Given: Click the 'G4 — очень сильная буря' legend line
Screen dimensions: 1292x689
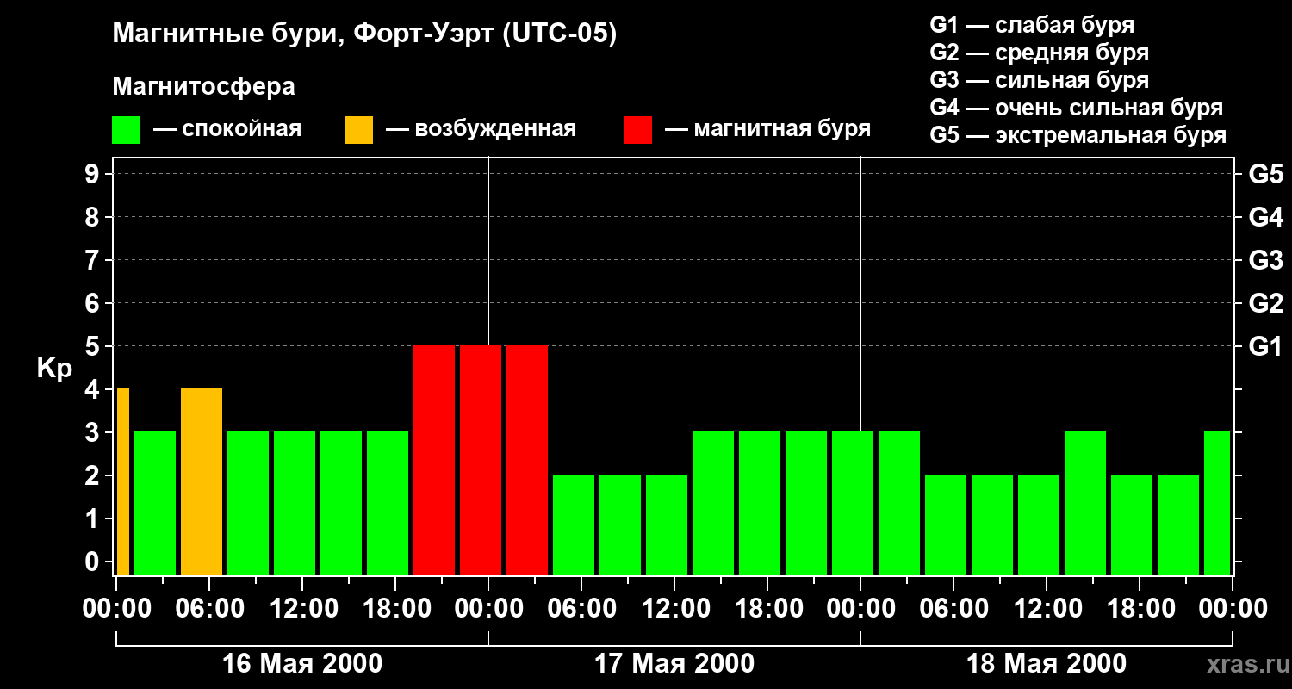Looking at the screenshot, I should tap(1077, 108).
